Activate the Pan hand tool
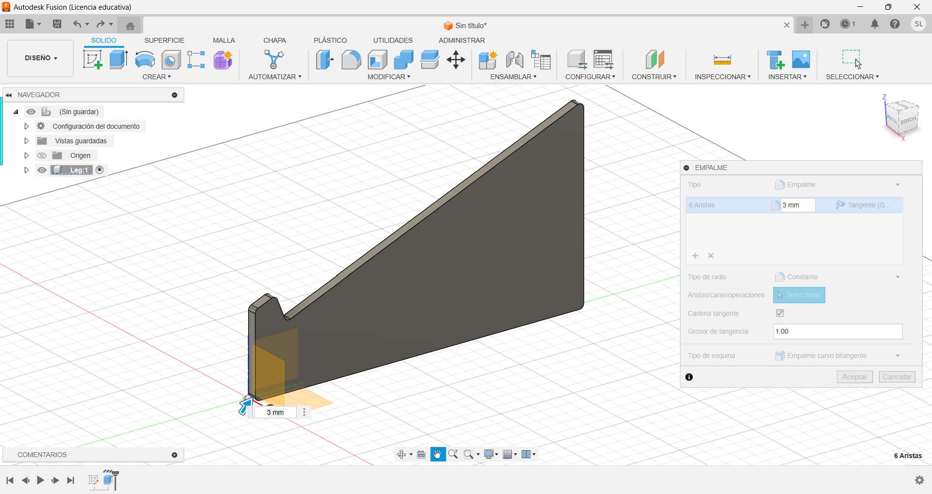 (x=438, y=454)
